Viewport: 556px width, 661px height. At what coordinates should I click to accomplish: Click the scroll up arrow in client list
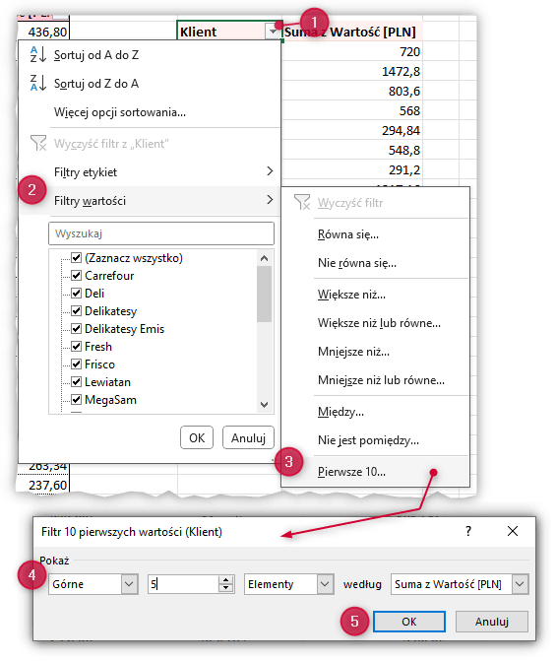pos(264,258)
